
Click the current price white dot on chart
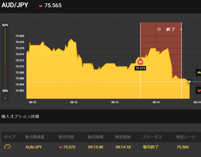[190, 82]
